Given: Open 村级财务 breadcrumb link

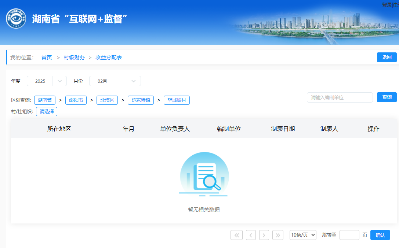Looking at the screenshot, I should [74, 58].
